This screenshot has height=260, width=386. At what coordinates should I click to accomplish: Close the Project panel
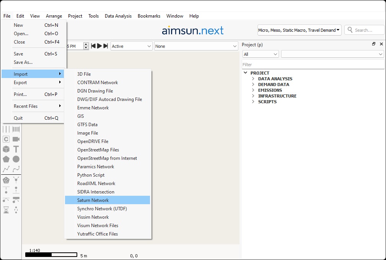[x=381, y=44]
